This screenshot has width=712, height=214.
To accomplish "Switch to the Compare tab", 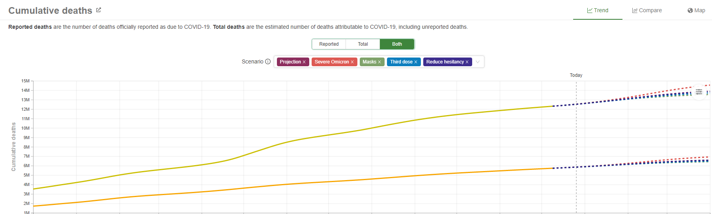I will (x=647, y=10).
